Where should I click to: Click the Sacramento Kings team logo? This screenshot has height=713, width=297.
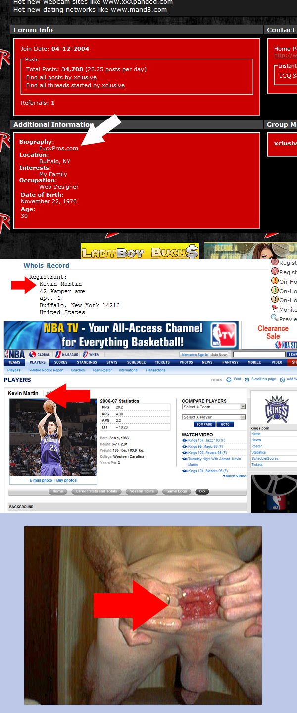276,409
